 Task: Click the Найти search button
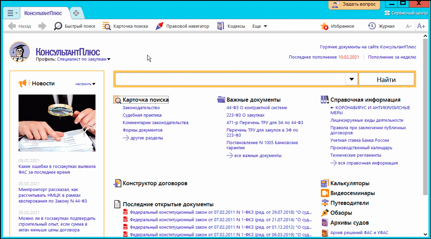click(x=386, y=79)
